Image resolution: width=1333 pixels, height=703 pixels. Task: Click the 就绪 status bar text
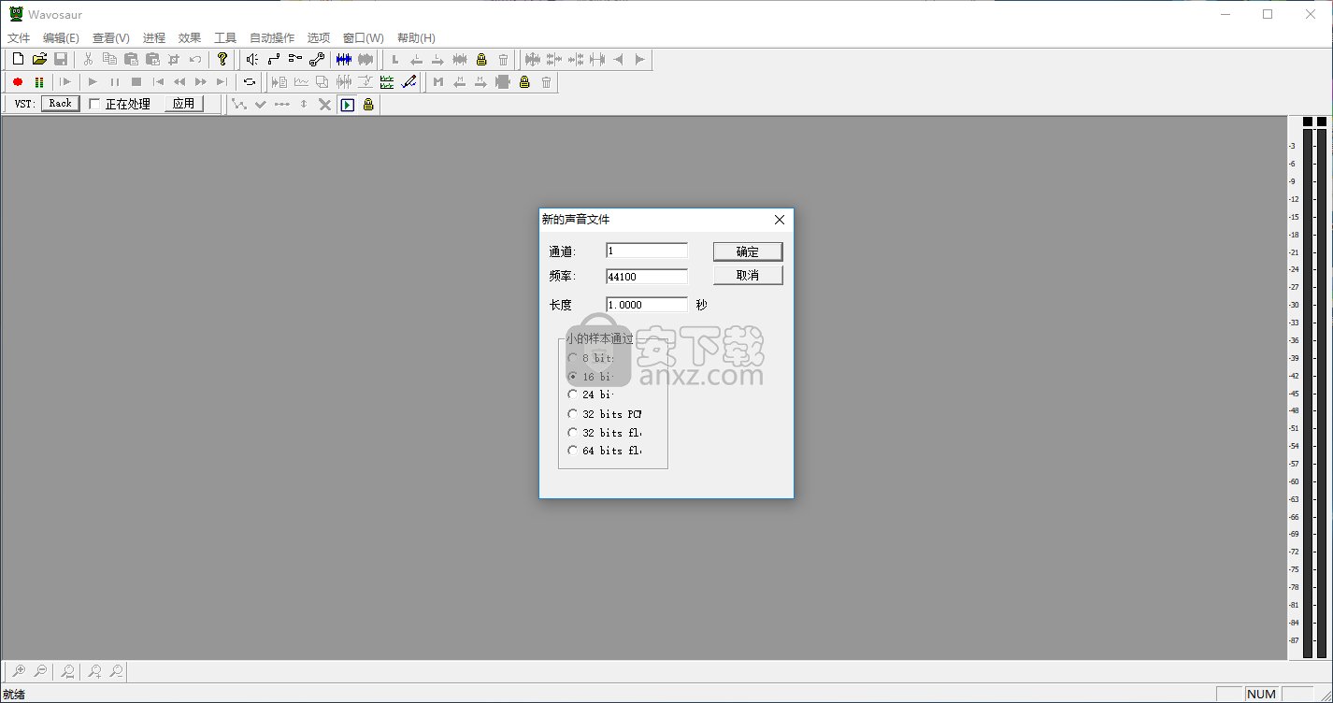(x=14, y=695)
